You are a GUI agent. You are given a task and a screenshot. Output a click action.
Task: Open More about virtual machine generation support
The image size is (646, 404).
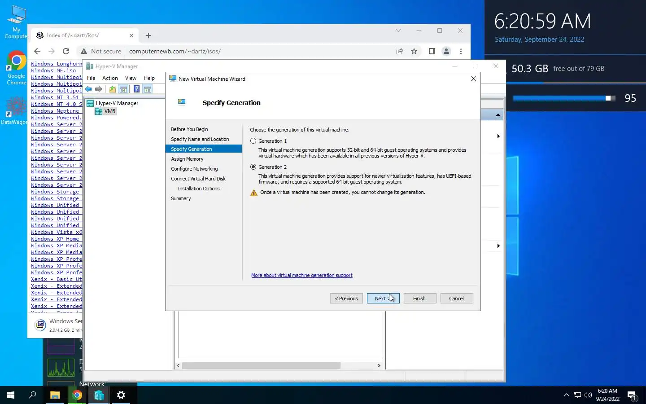pos(302,275)
